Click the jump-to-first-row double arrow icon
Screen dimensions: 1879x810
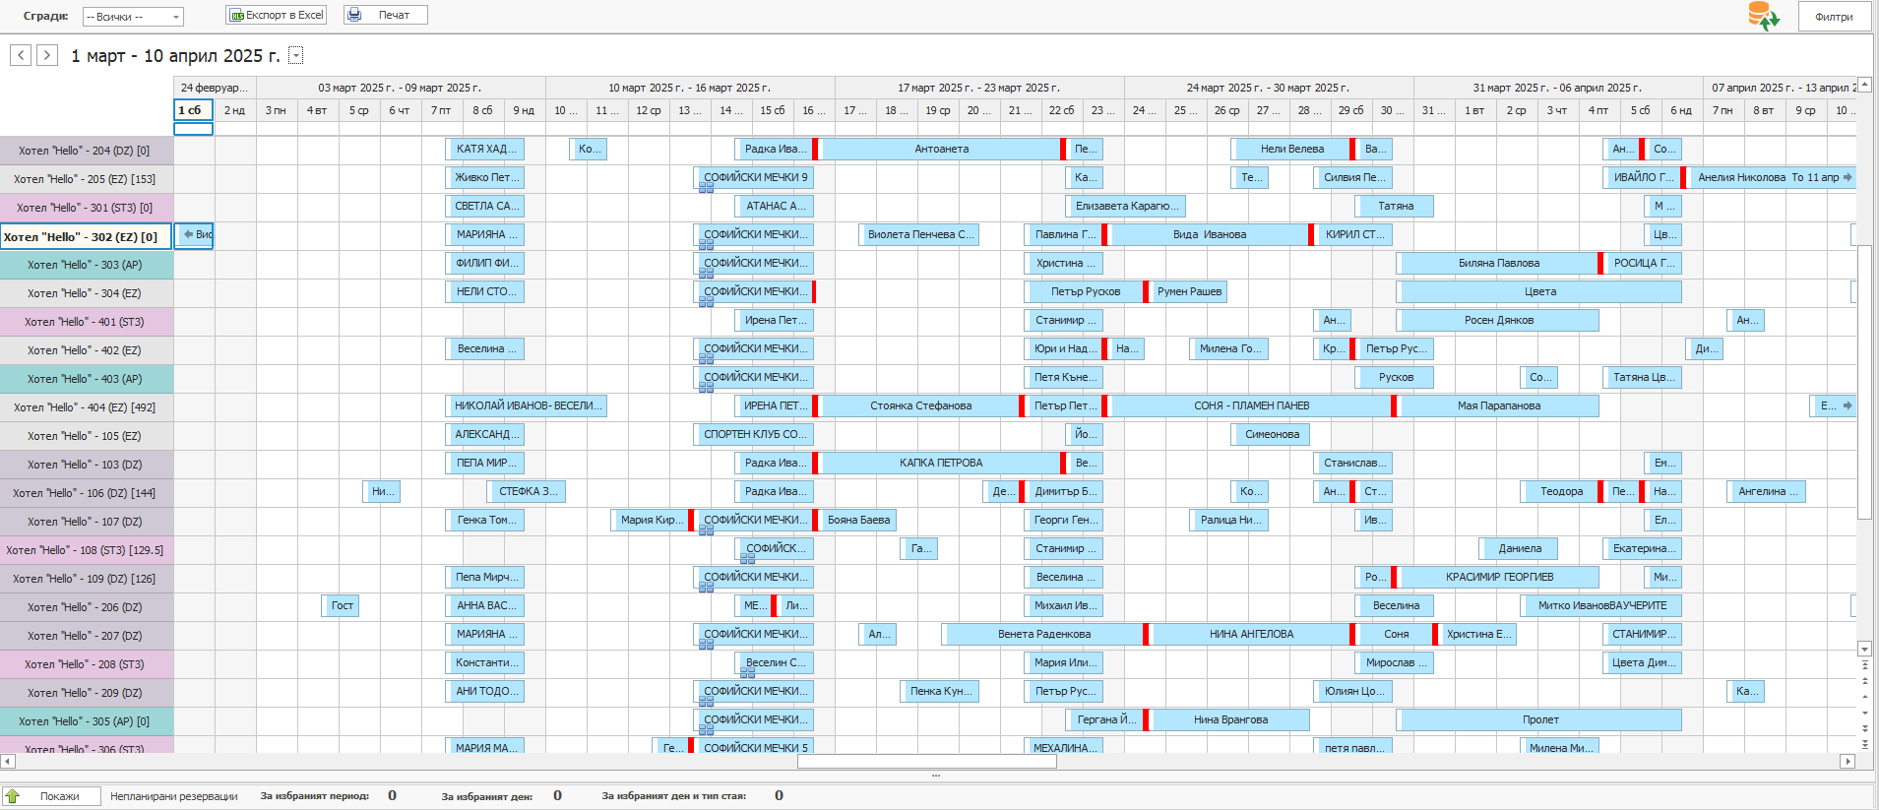point(1864,665)
